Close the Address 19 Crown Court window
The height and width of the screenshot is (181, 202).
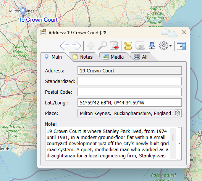pyautogui.click(x=184, y=32)
